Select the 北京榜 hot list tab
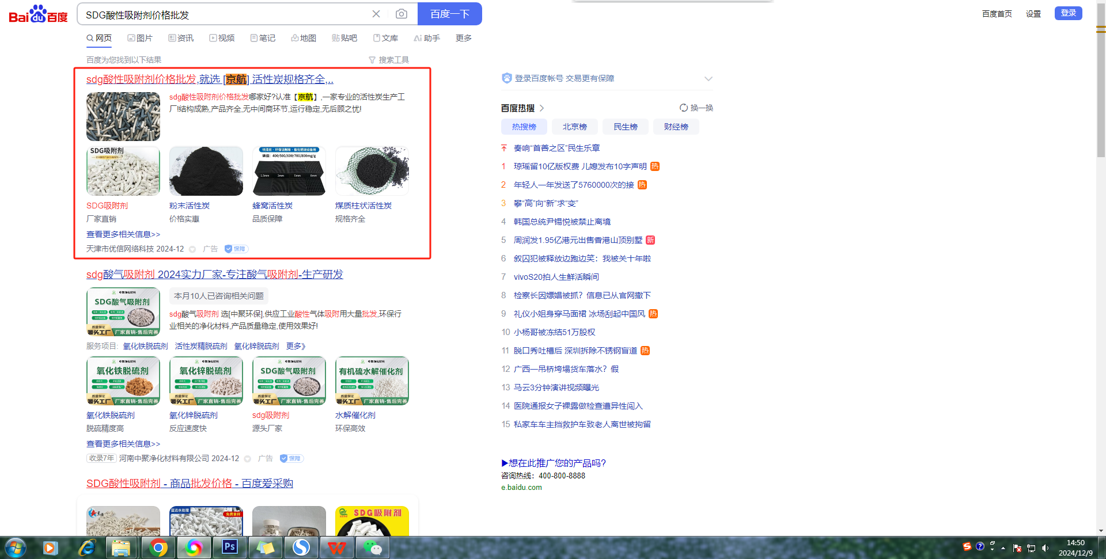 (574, 127)
